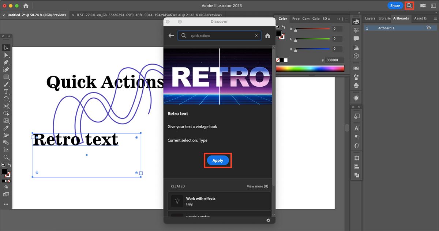Select the Artboard tool in toolbar
This screenshot has height=231, width=439.
pos(6,150)
